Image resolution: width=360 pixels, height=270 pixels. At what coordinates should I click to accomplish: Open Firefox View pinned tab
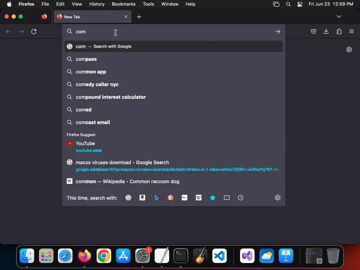point(44,17)
